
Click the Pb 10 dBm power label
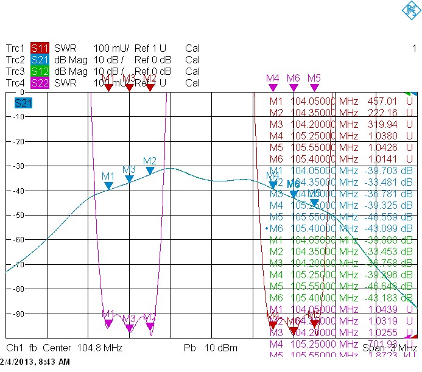[211, 348]
